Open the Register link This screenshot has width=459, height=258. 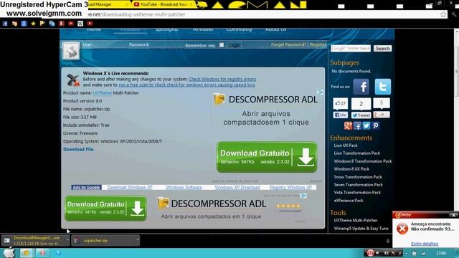(x=318, y=44)
